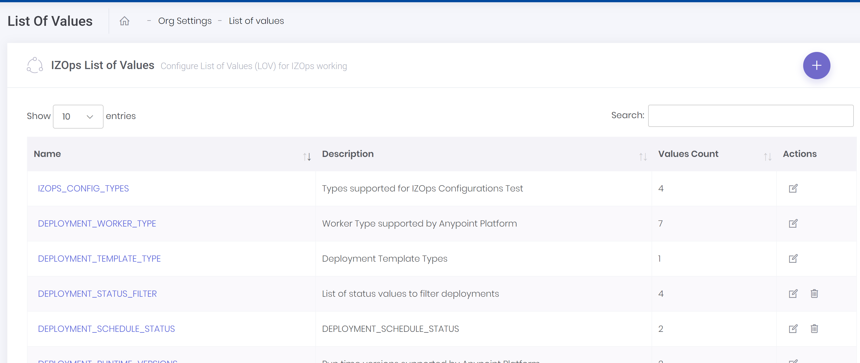Edit the DEPLOYMENT_SCHEDULE_STATUS row
This screenshot has width=860, height=363.
coord(793,329)
